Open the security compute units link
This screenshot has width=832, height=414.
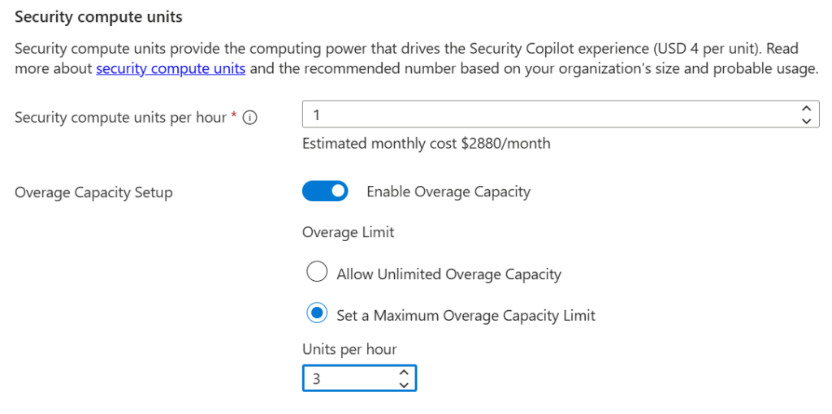coord(171,68)
